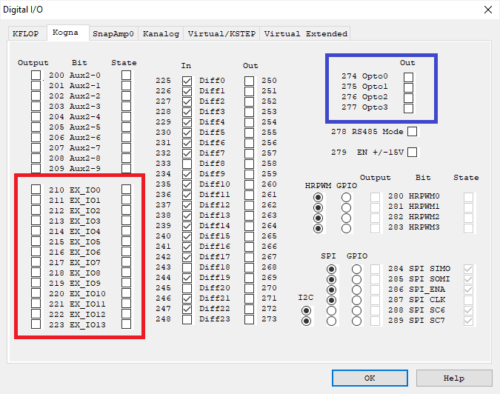Click the Help button

point(454,378)
